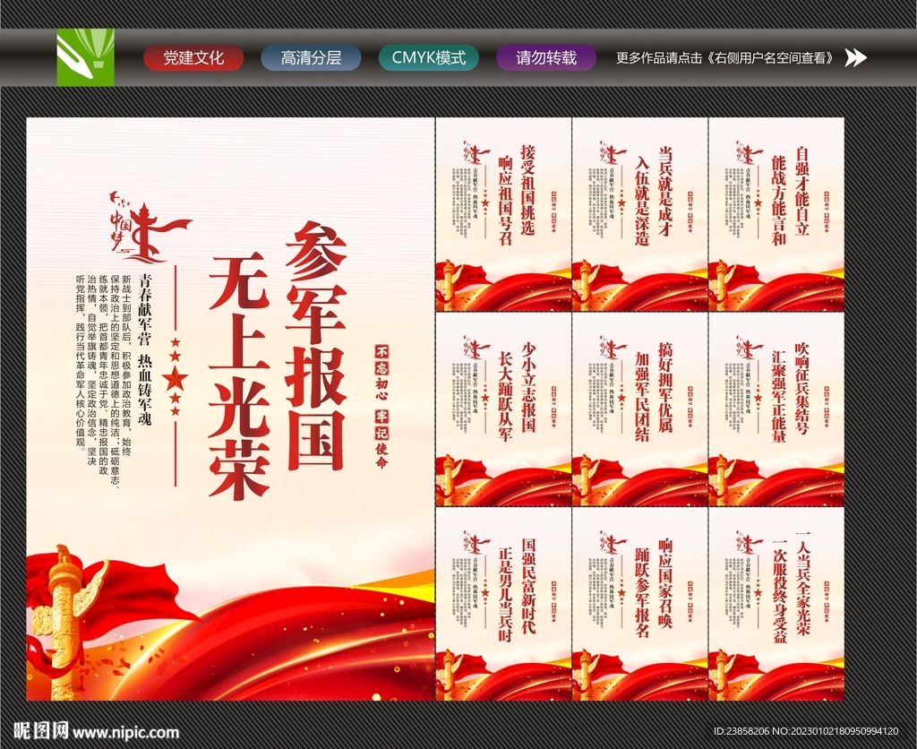Click the 高清分层 blue pill button
This screenshot has width=917, height=749.
coord(311,58)
